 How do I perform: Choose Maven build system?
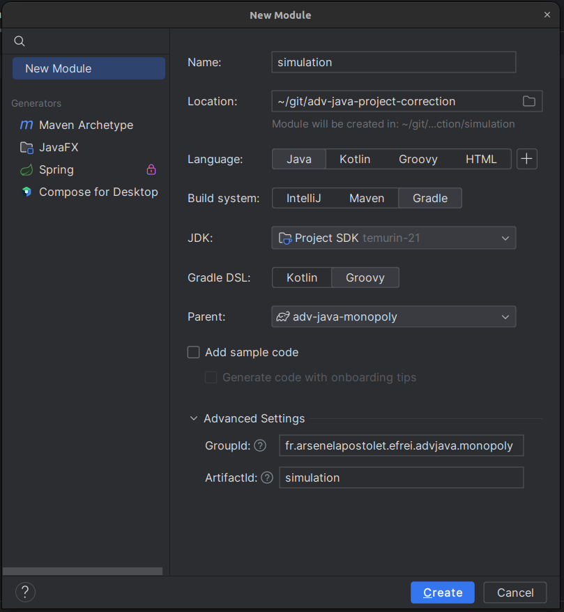(367, 198)
